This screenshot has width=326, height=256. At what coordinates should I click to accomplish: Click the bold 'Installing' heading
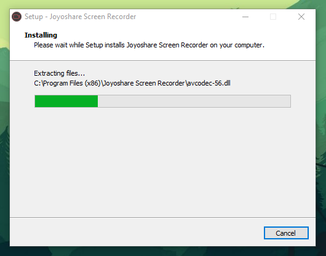pos(41,35)
